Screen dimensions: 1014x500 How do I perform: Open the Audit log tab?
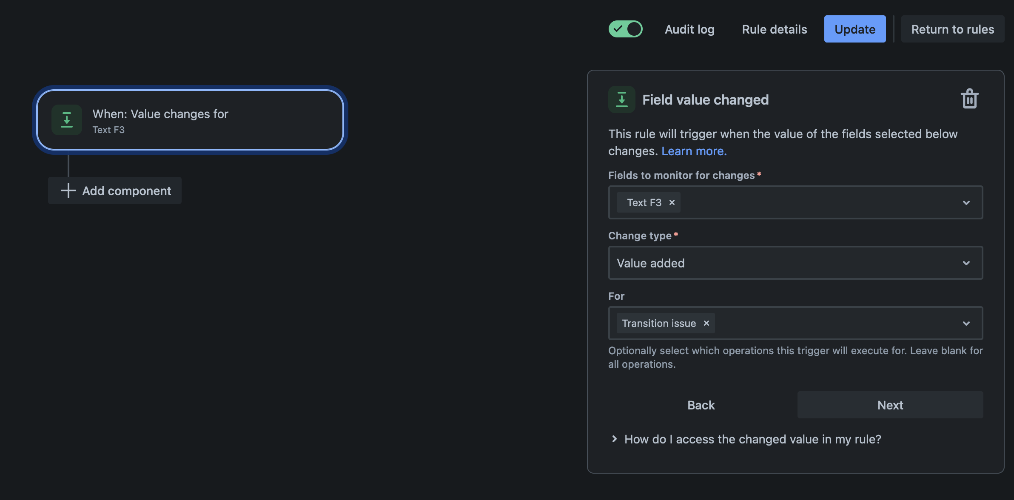[x=689, y=29]
